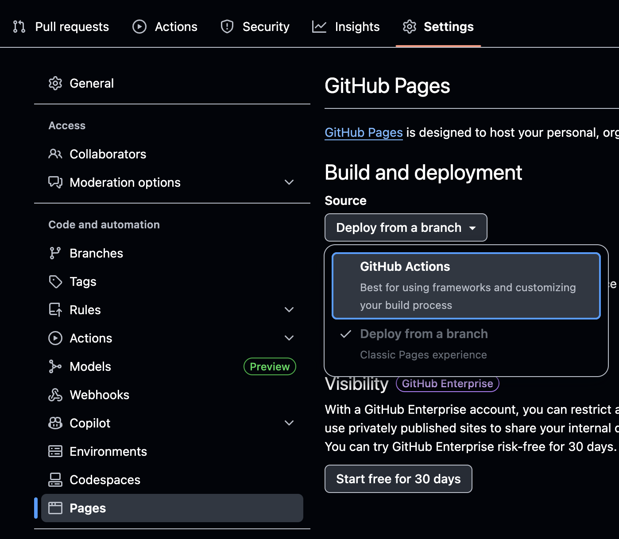Click the Moderation options comment icon

[x=55, y=182]
